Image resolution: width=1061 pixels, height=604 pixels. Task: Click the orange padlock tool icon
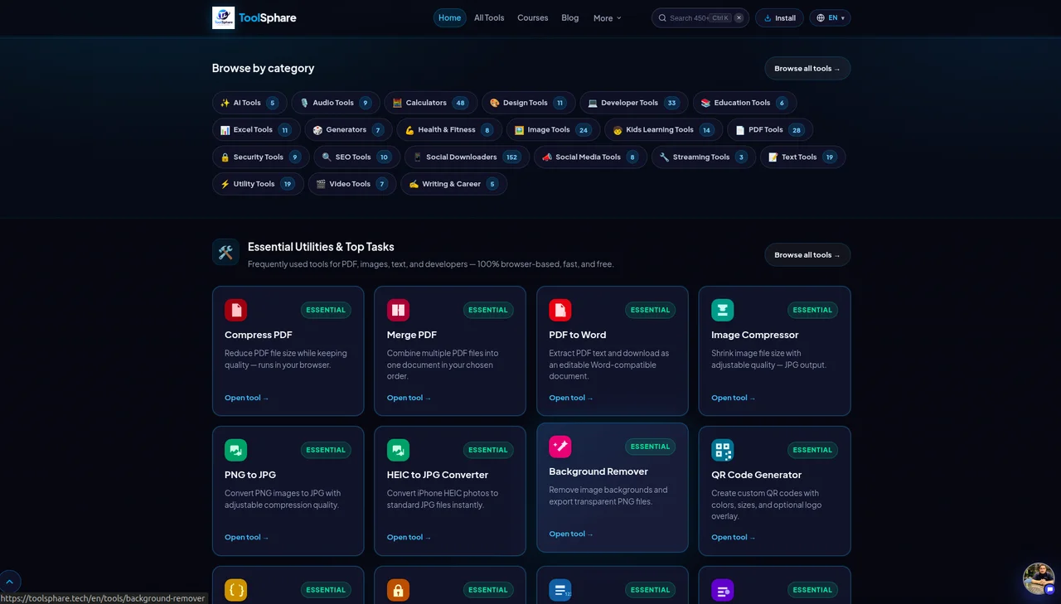click(x=398, y=590)
